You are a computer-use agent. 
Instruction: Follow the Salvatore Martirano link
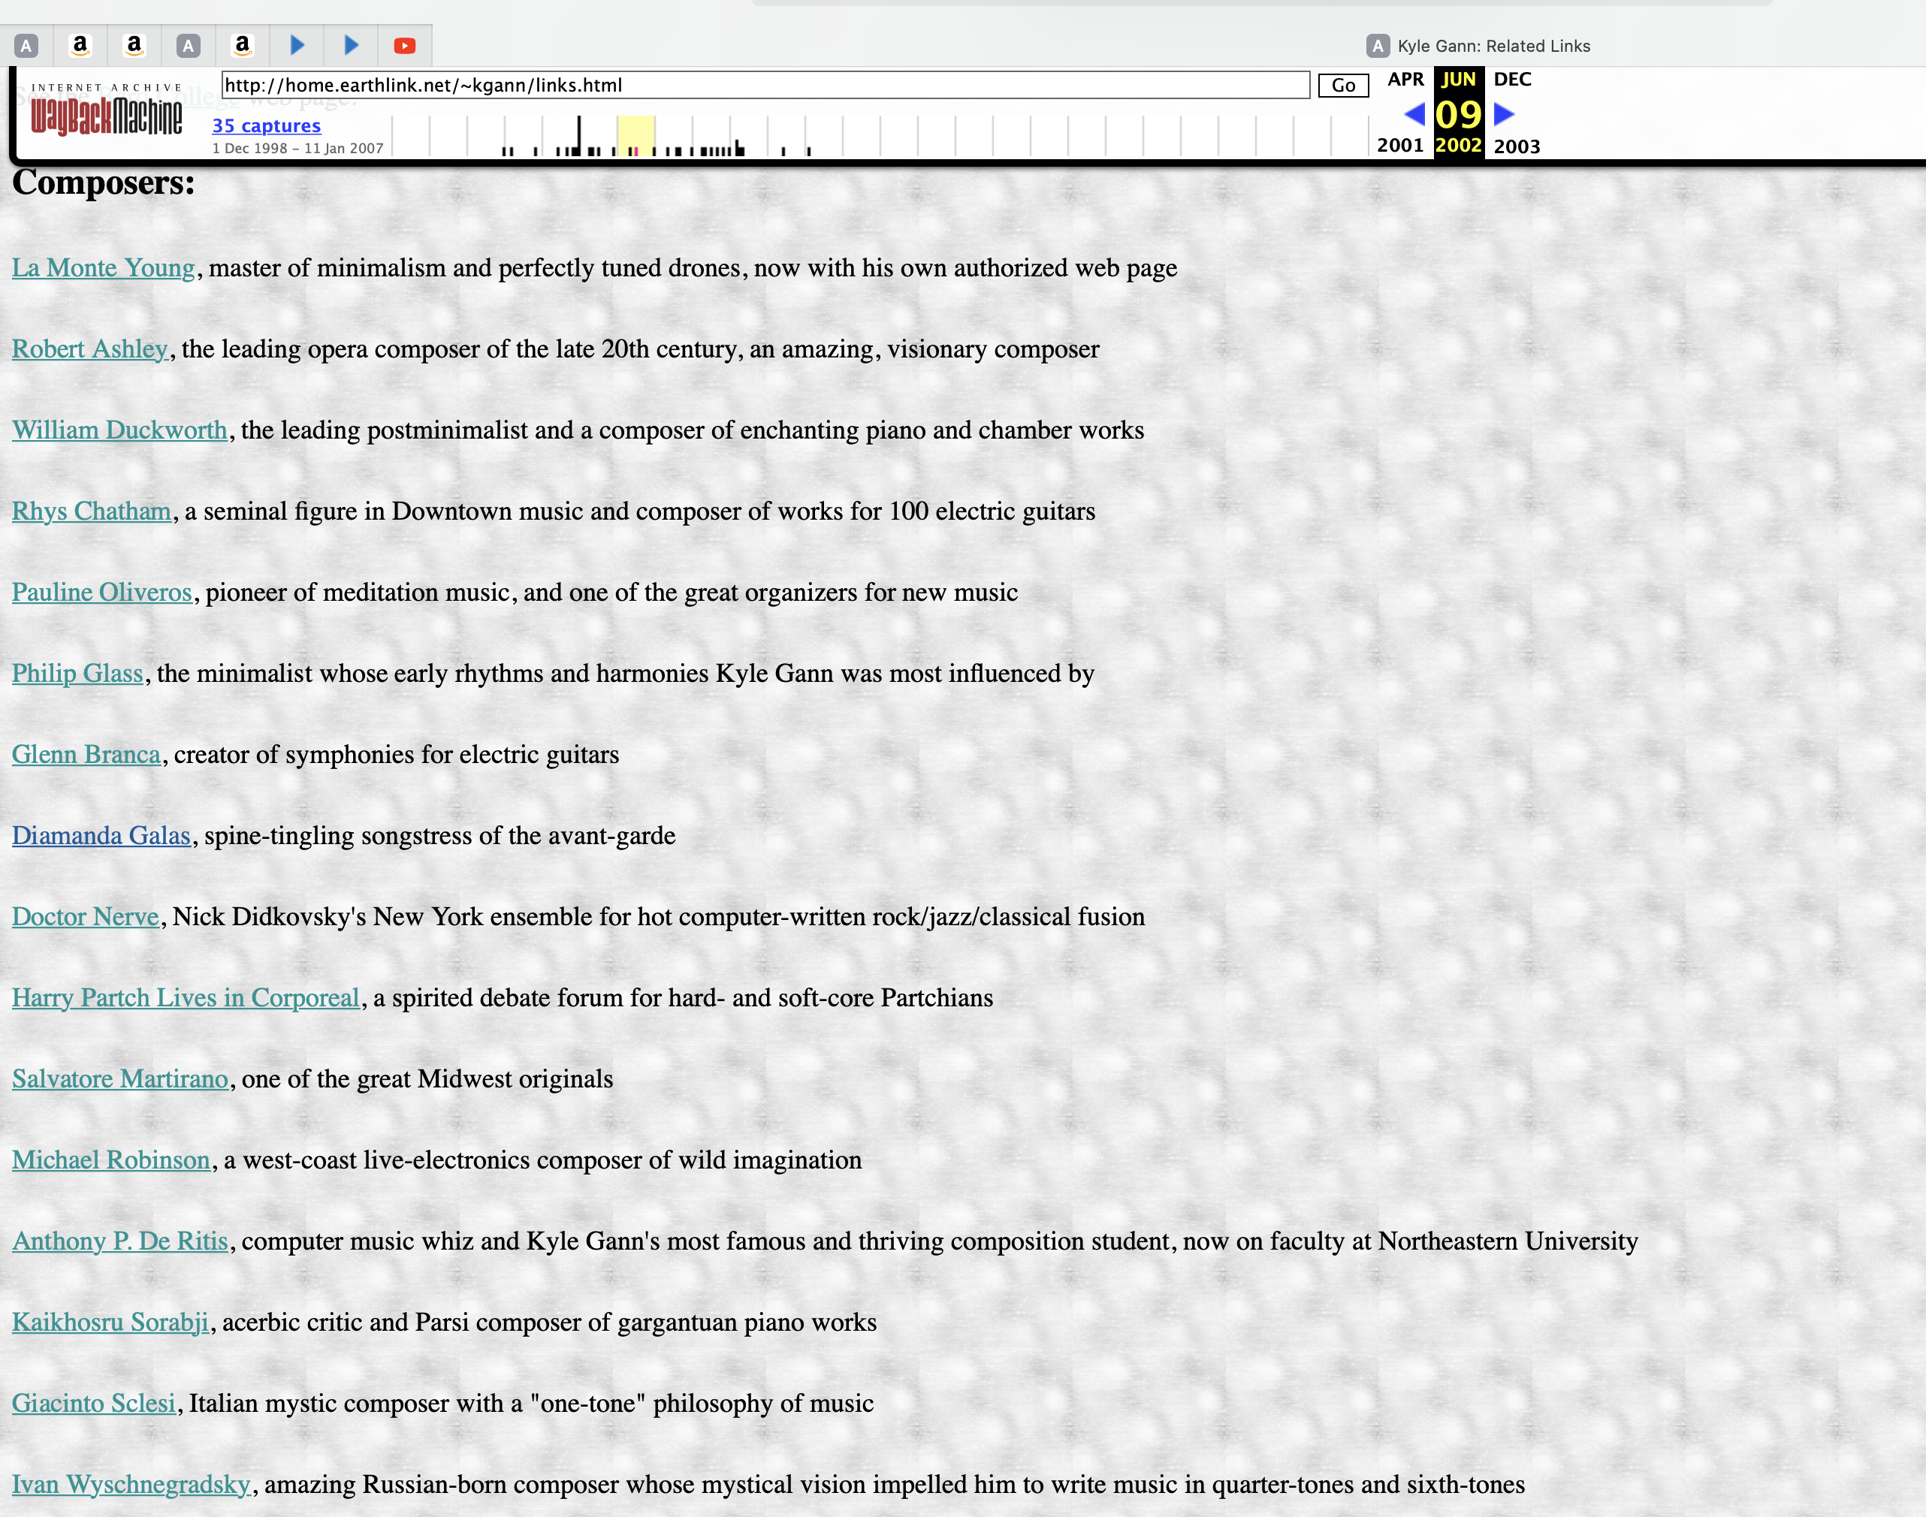pos(120,1079)
